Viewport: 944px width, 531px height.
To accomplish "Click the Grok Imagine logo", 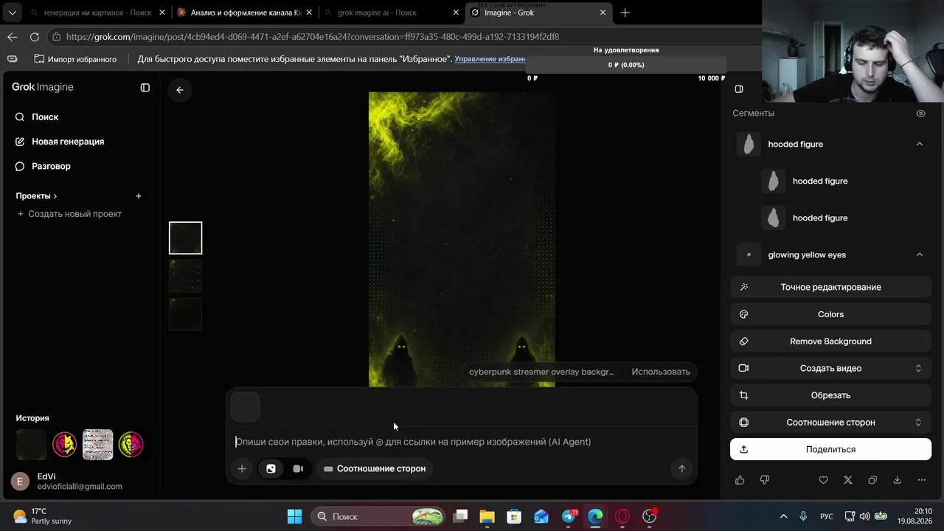I will 43,87.
